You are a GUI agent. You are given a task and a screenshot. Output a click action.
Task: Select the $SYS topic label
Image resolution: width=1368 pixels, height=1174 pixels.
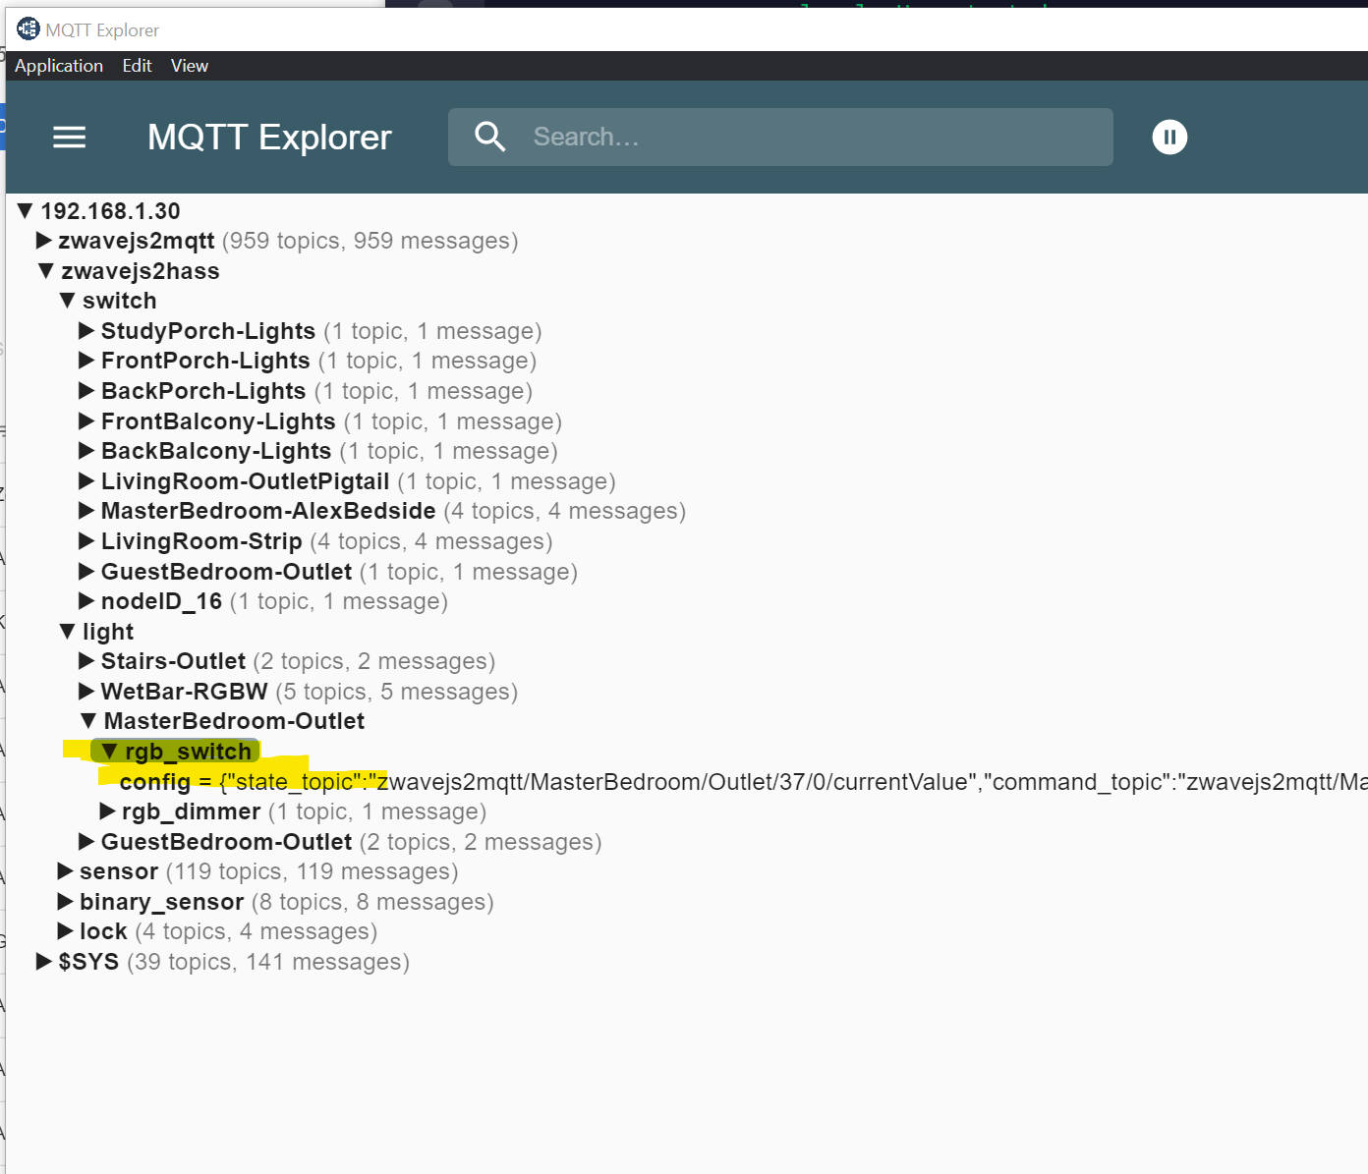coord(88,962)
